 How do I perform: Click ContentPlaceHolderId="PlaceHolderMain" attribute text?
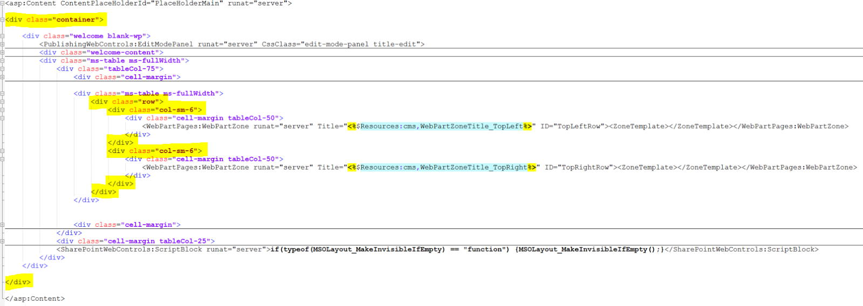pyautogui.click(x=142, y=3)
